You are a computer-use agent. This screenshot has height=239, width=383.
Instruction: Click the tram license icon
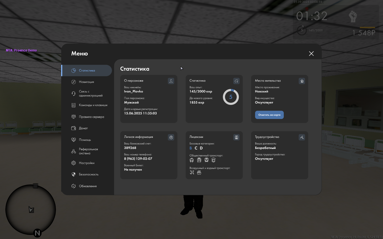pos(199,160)
